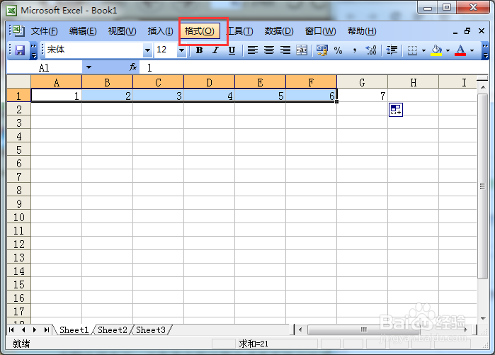Open Fill Color dropdown arrow
The height and width of the screenshot is (355, 495).
[448, 50]
